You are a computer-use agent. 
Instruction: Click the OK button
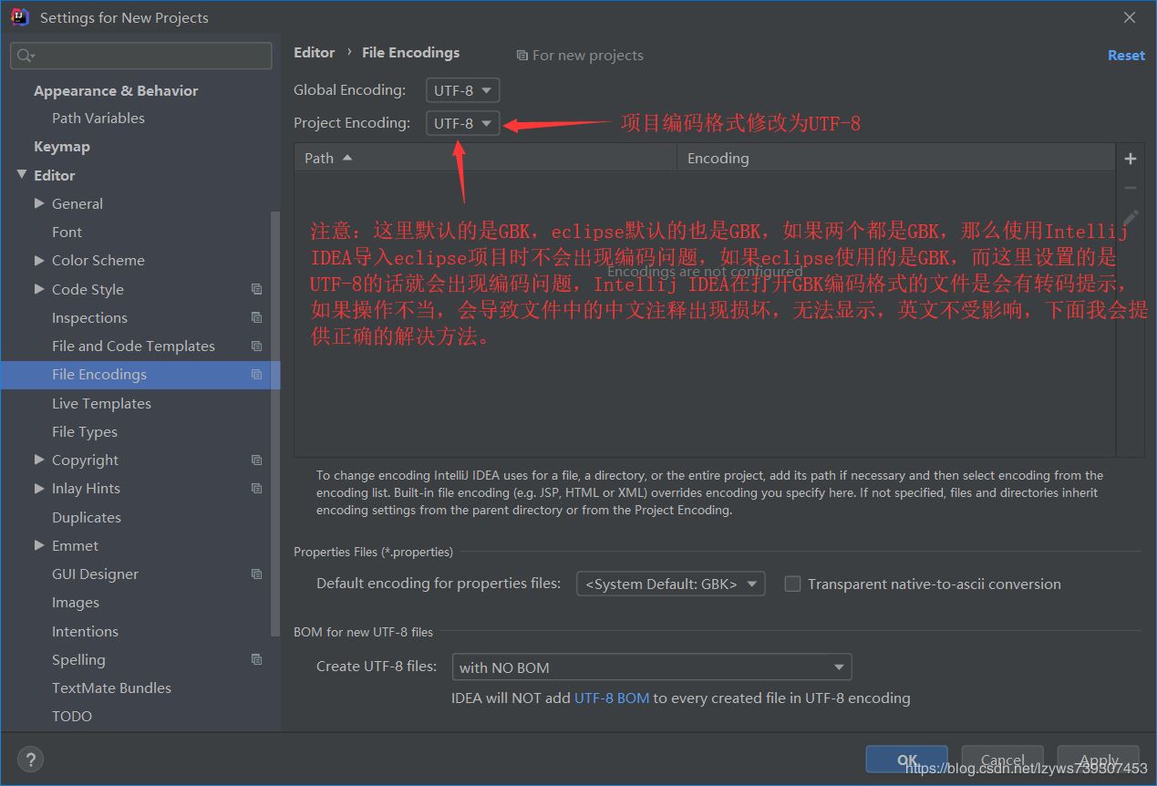tap(907, 760)
